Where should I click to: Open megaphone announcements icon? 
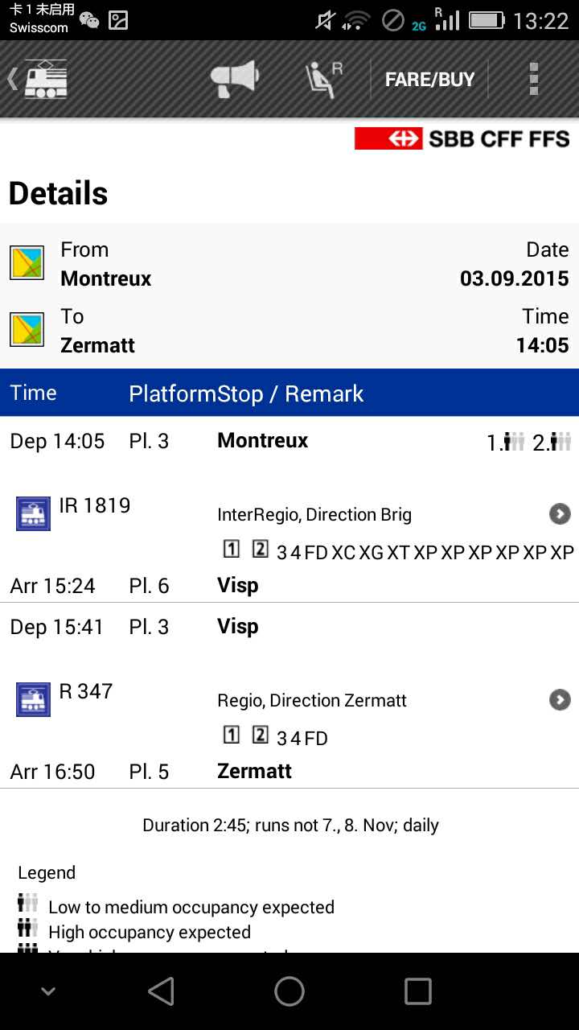click(x=234, y=79)
